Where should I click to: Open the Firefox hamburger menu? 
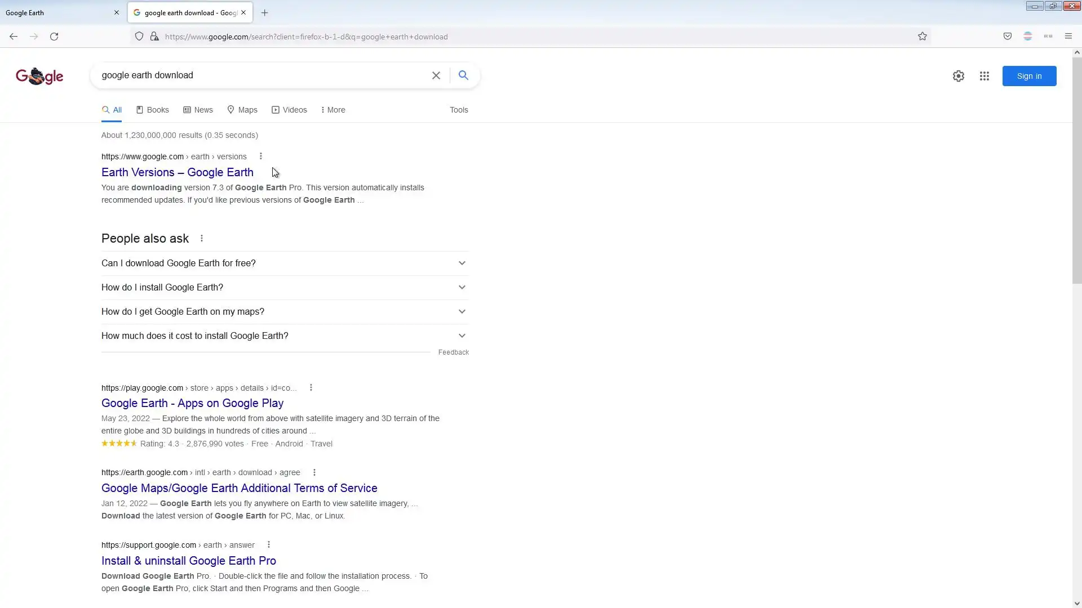click(1068, 37)
